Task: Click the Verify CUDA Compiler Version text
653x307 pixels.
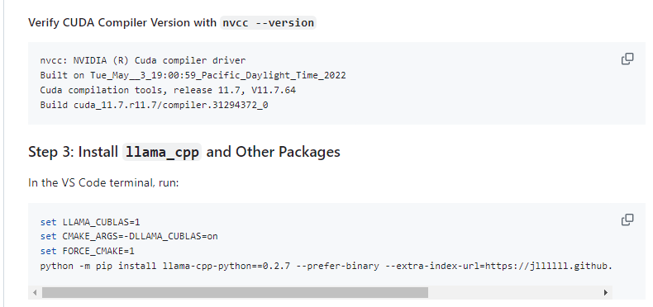Action: [122, 22]
